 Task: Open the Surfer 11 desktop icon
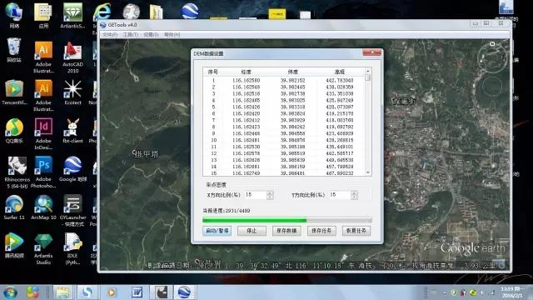tap(14, 207)
